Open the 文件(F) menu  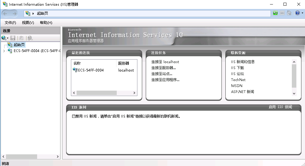tap(10, 23)
